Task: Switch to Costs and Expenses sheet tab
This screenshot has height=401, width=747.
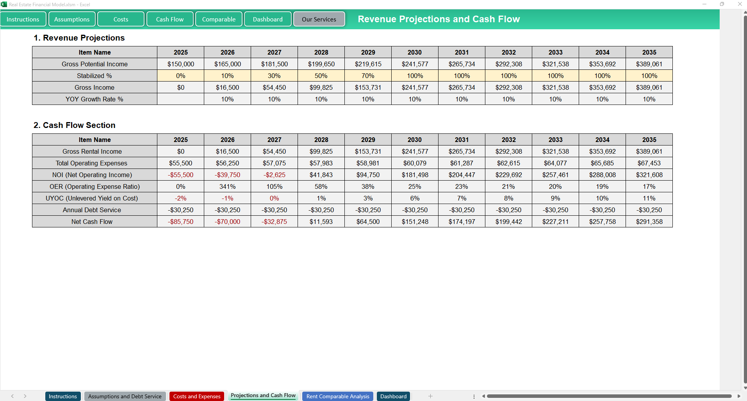Action: click(197, 396)
